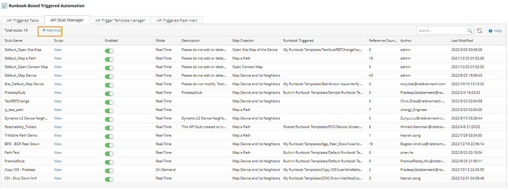
Task: Click inside the Search input field
Action: coord(441,31)
